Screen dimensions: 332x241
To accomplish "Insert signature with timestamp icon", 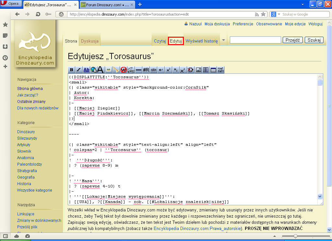I will (131, 70).
